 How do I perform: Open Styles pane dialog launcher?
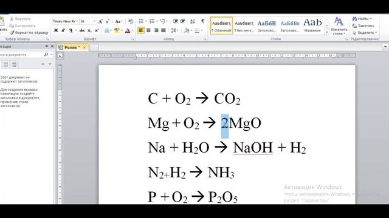click(346, 39)
